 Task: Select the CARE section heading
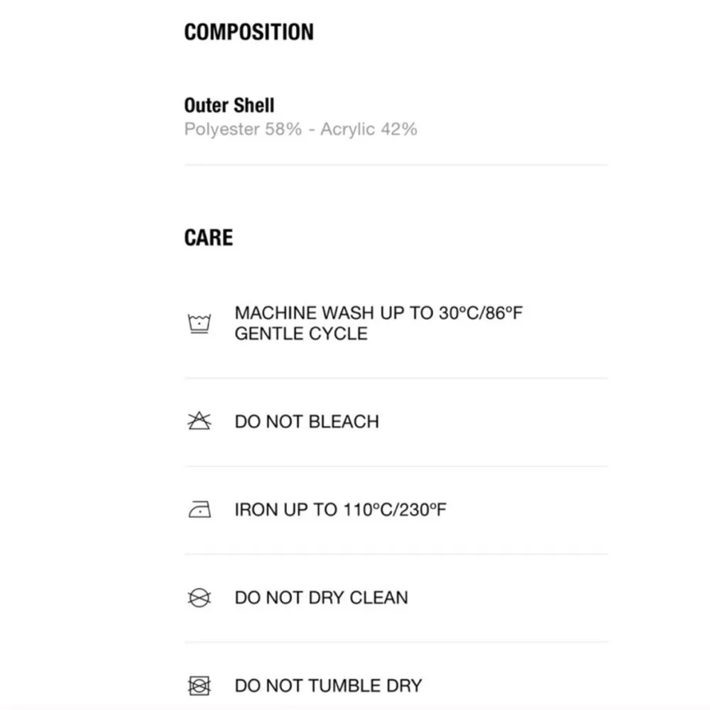click(208, 237)
